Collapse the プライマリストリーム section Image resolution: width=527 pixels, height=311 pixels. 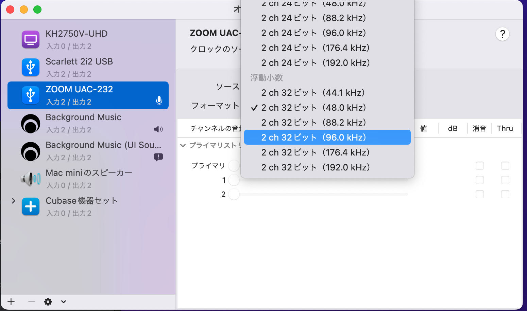click(x=183, y=145)
